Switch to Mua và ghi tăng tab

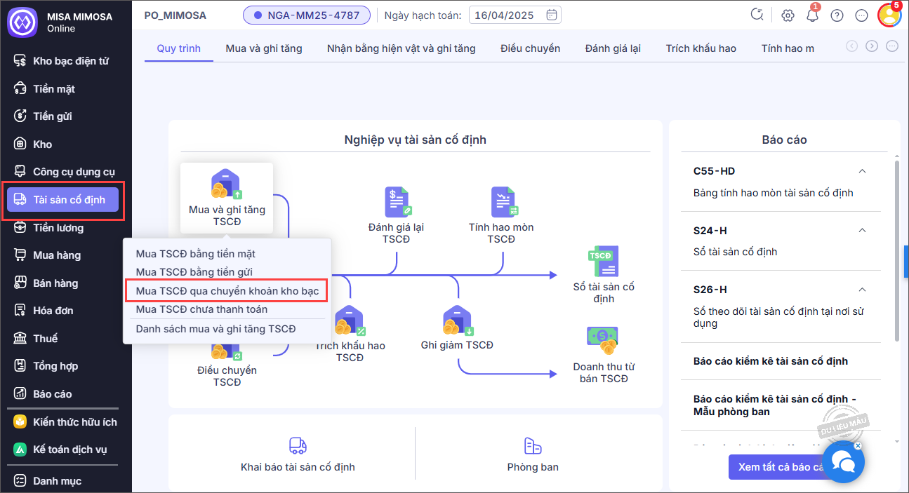(x=264, y=48)
